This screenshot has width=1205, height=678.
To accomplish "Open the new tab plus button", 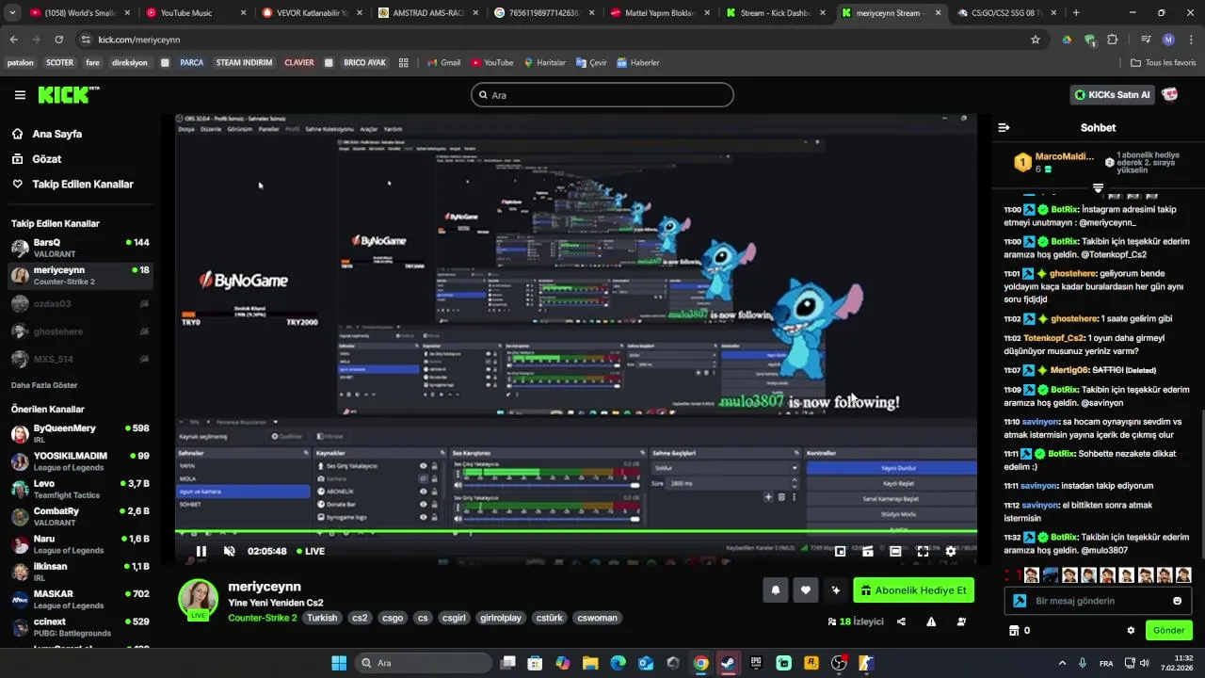I will tap(1076, 13).
